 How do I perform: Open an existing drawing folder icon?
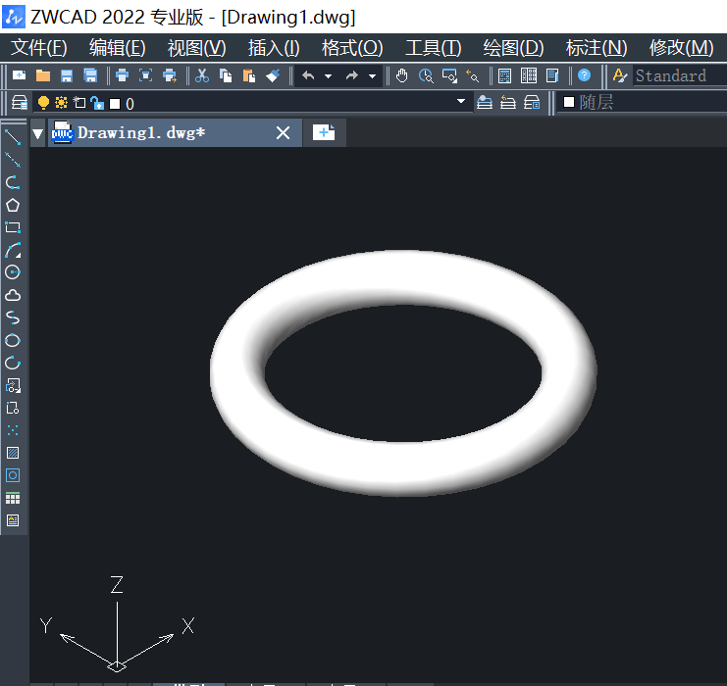click(x=43, y=75)
